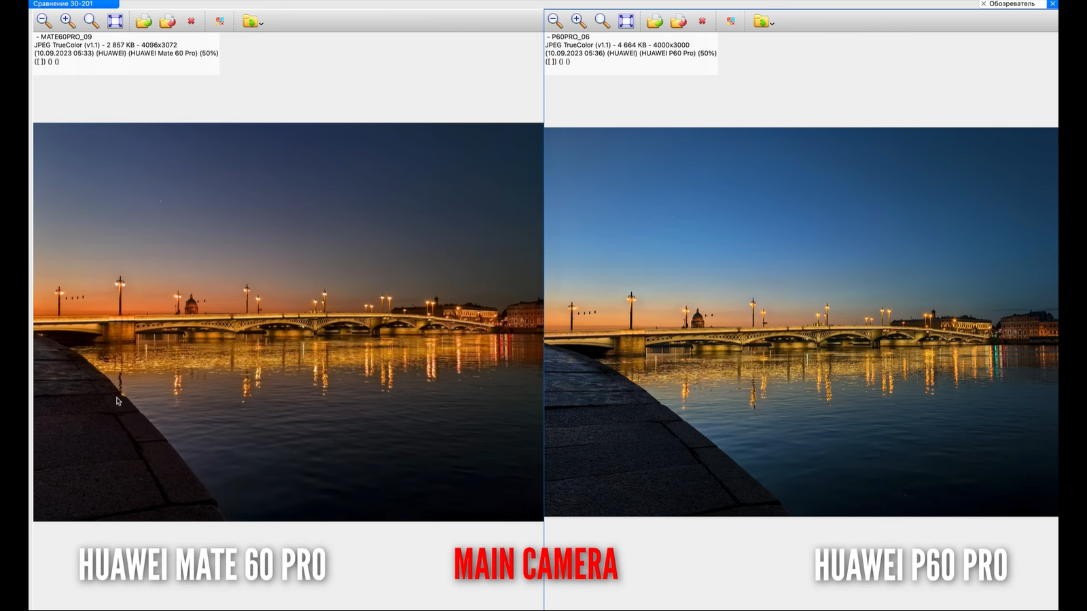
Task: Open folder dropdown in MATE60PRO_09 pane
Action: tap(253, 22)
